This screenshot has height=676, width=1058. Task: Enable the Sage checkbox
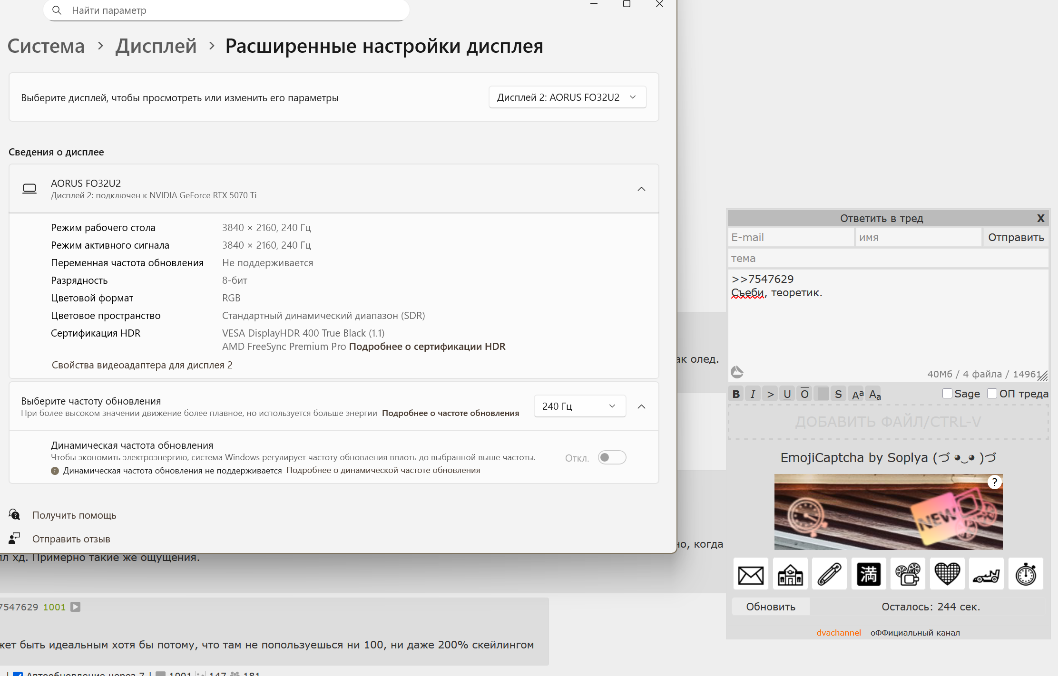pyautogui.click(x=947, y=394)
